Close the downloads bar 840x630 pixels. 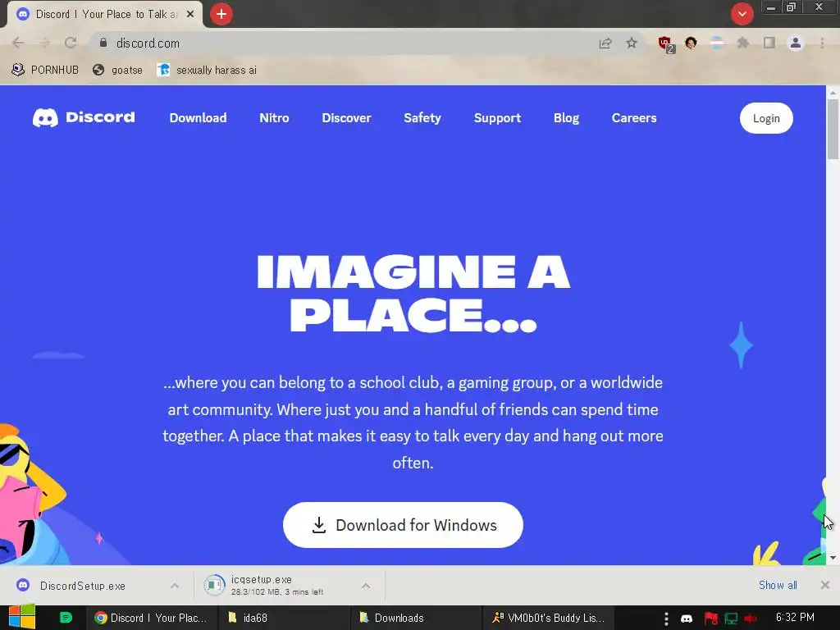tap(825, 585)
